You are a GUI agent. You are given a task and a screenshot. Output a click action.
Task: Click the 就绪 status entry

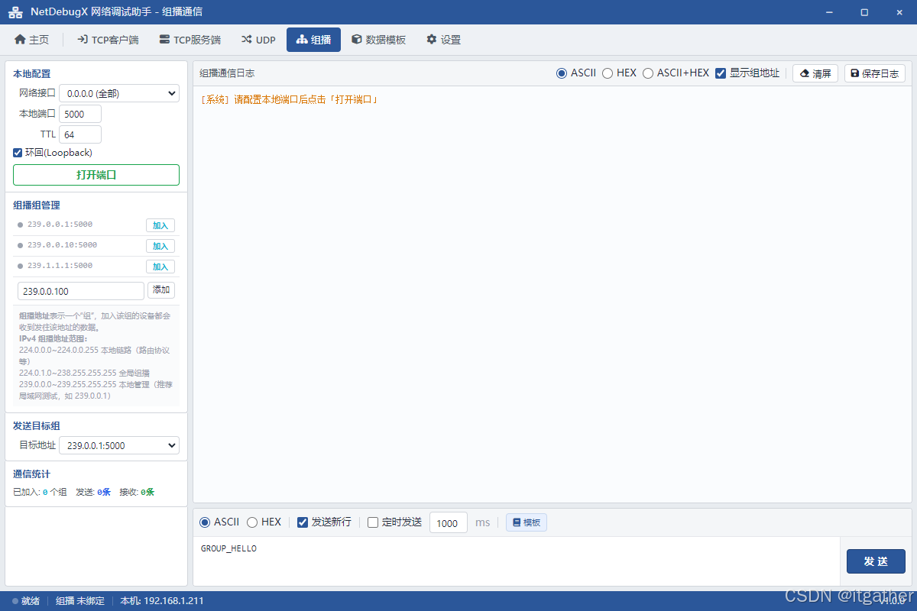click(x=26, y=601)
